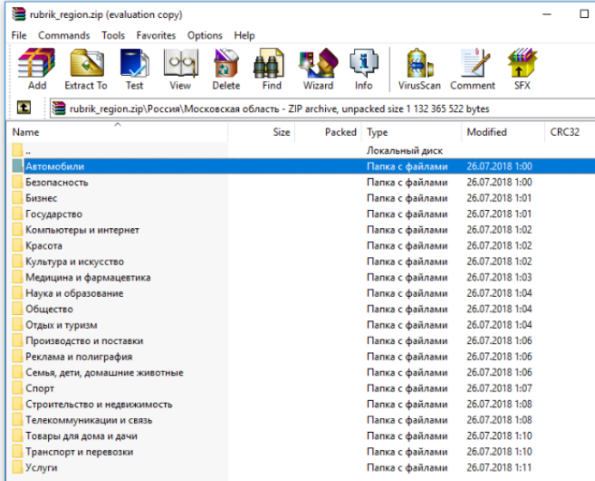595x481 pixels.
Task: Open the Options menu
Action: pyautogui.click(x=205, y=35)
